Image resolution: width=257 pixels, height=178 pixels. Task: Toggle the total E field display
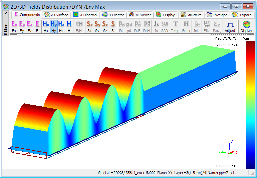point(37,26)
